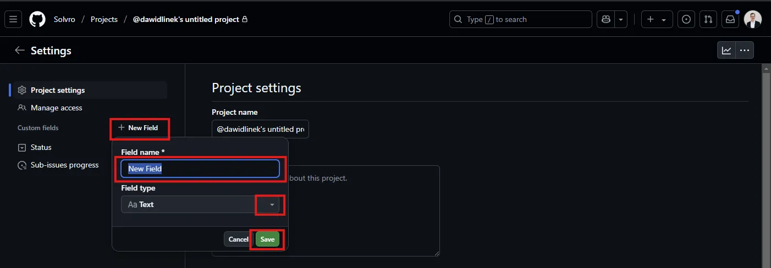Open the Copilot dropdown arrow
This screenshot has height=268, width=771.
(x=621, y=19)
